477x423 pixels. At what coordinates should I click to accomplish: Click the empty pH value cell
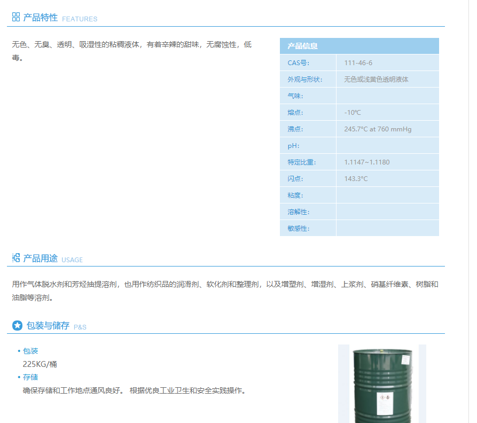coord(387,145)
